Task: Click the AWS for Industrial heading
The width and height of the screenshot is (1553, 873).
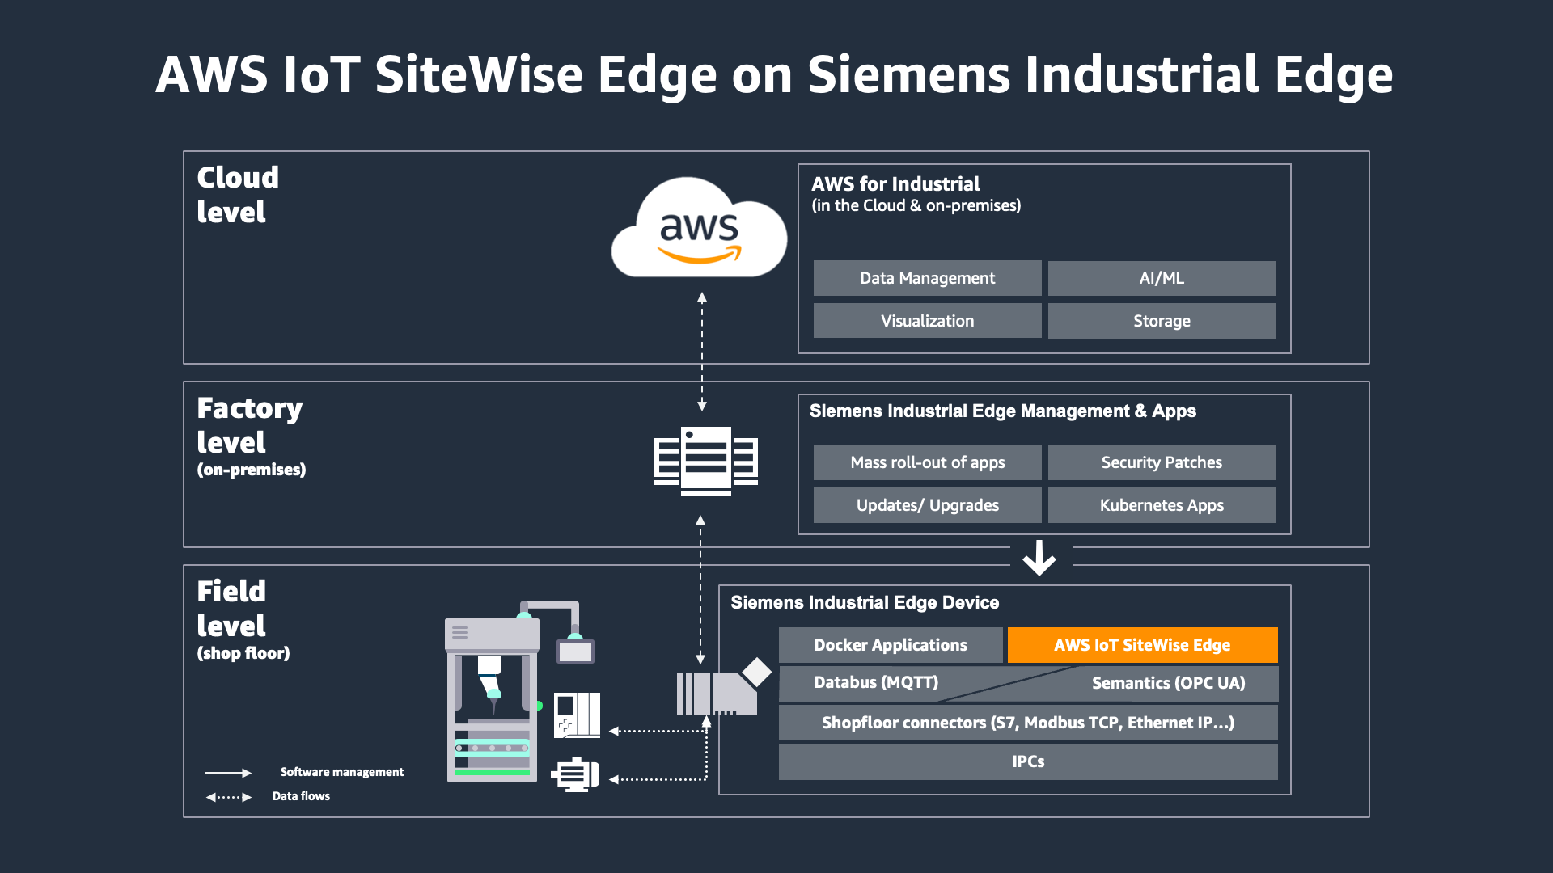Action: 895,184
